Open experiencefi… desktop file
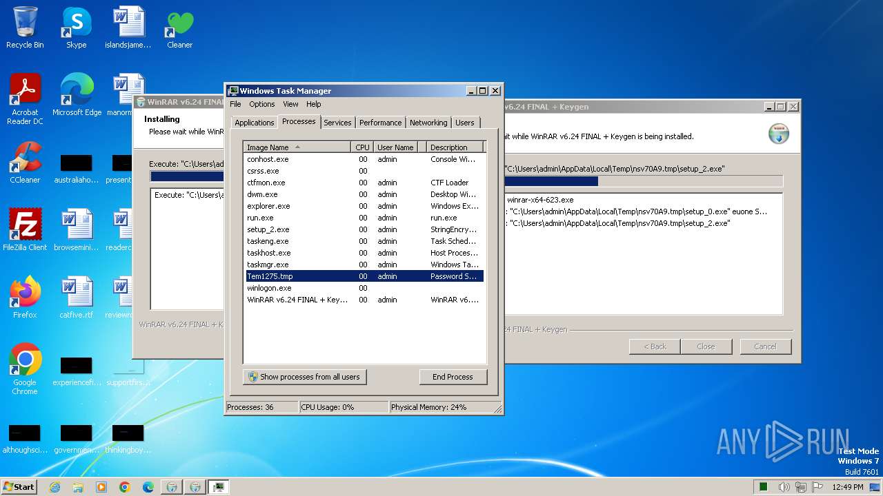 (x=77, y=372)
